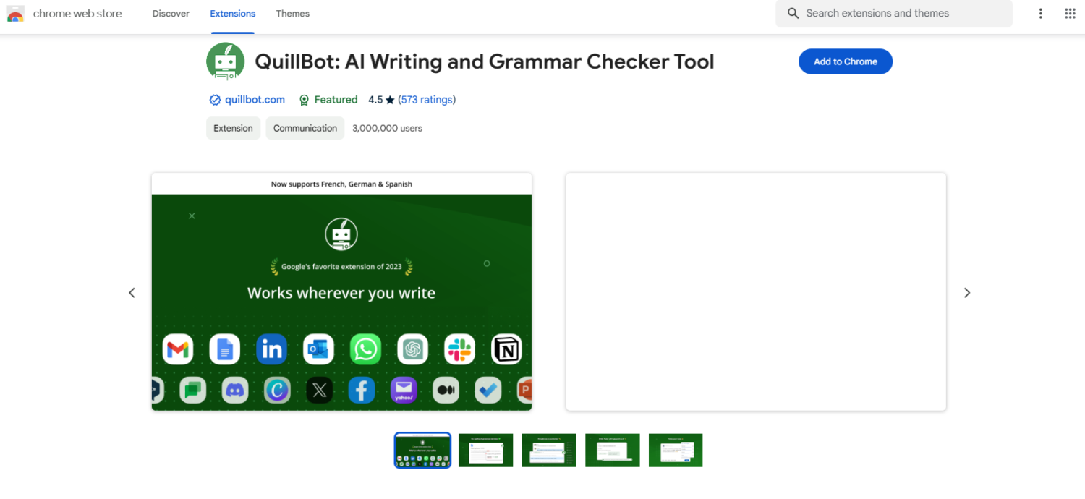The image size is (1085, 499).
Task: Click the Featured award badge icon
Action: [x=305, y=100]
